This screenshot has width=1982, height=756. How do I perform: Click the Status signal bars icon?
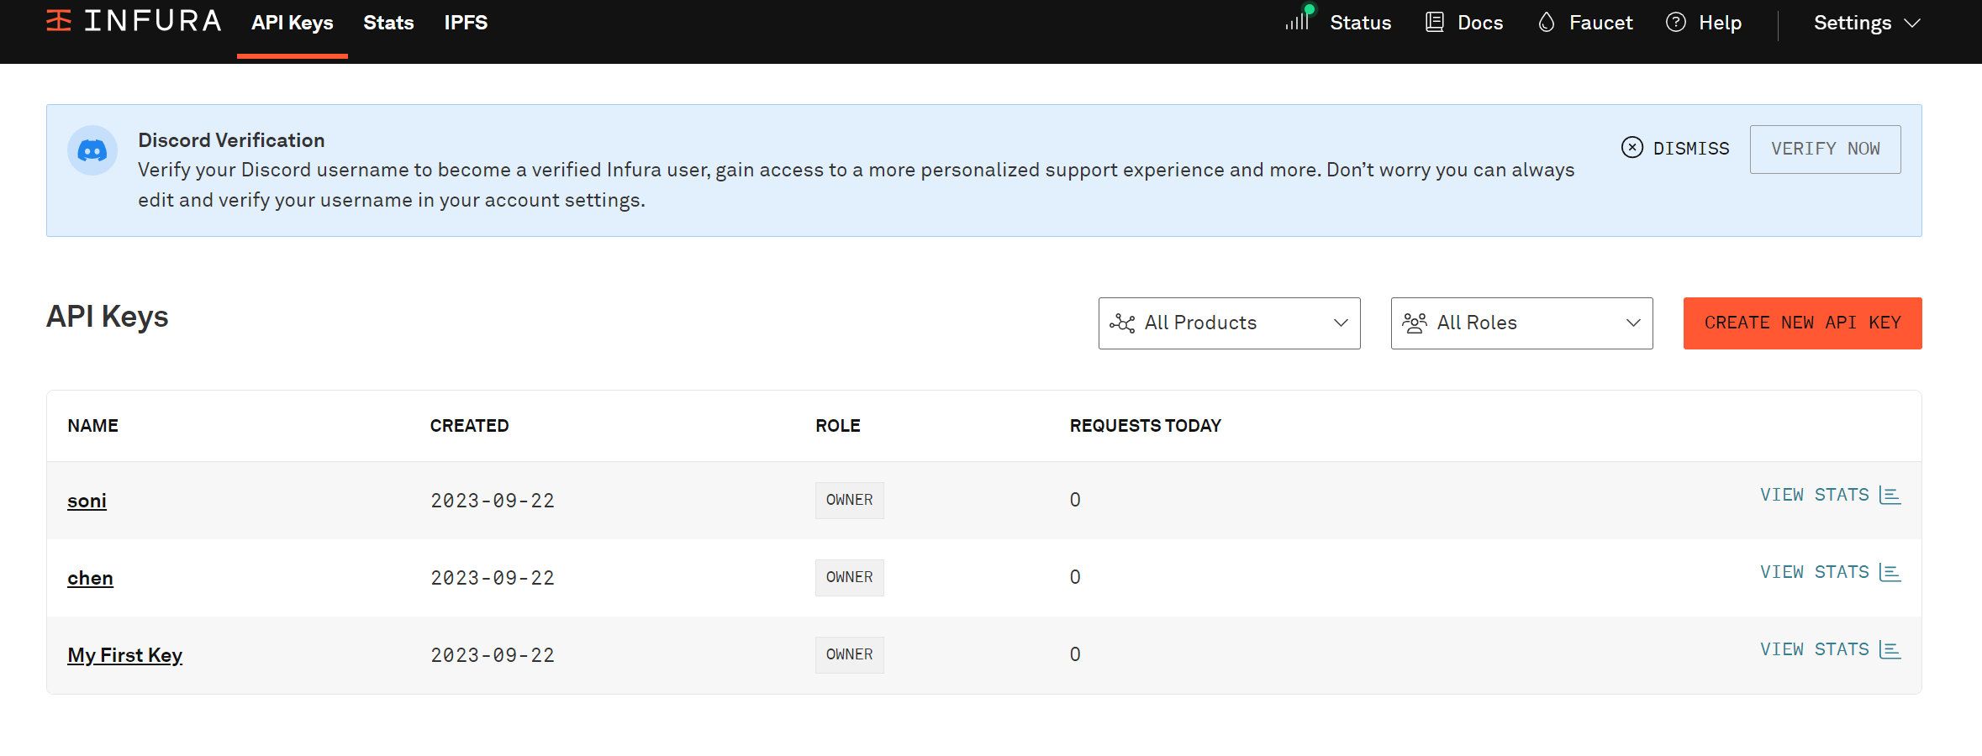(x=1298, y=20)
